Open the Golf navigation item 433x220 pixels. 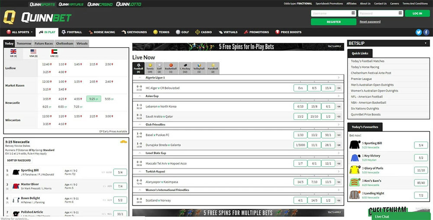pyautogui.click(x=182, y=32)
